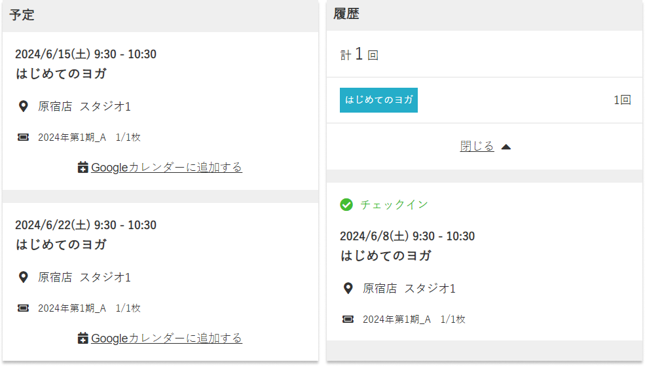Image resolution: width=645 pixels, height=366 pixels.
Task: Collapse history summary with 閉じる arrow
Action: (x=506, y=147)
